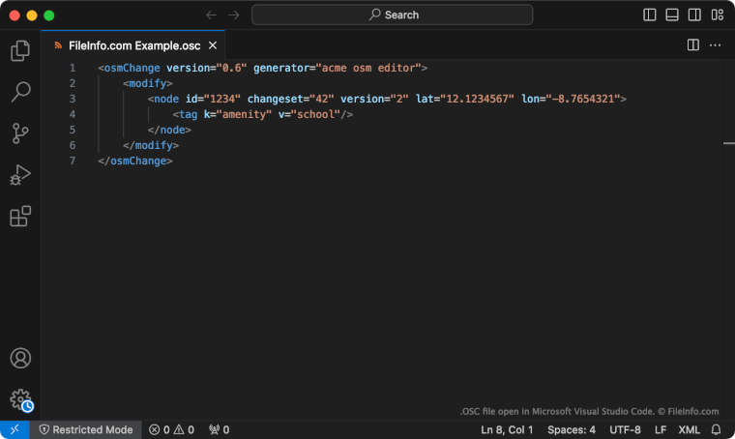Split the editor to the right

693,45
